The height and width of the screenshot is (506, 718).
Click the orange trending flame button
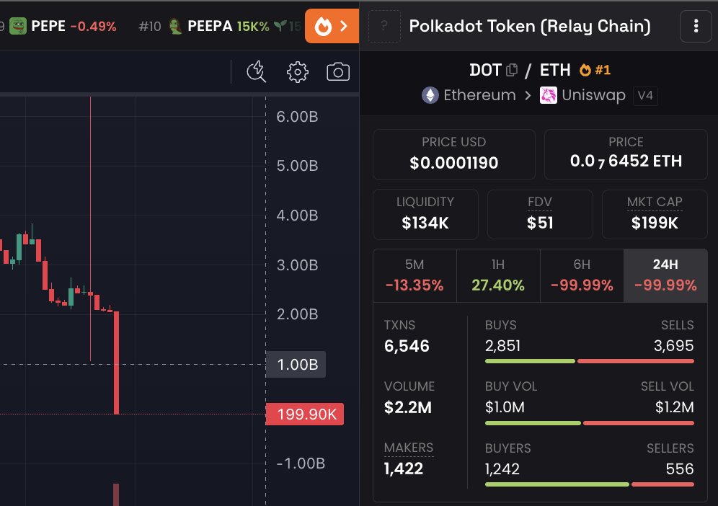(x=332, y=27)
